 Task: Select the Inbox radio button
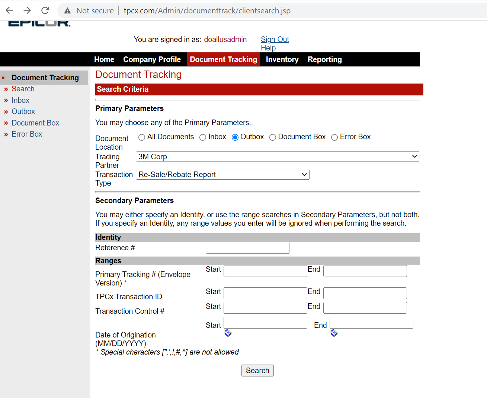pos(203,137)
